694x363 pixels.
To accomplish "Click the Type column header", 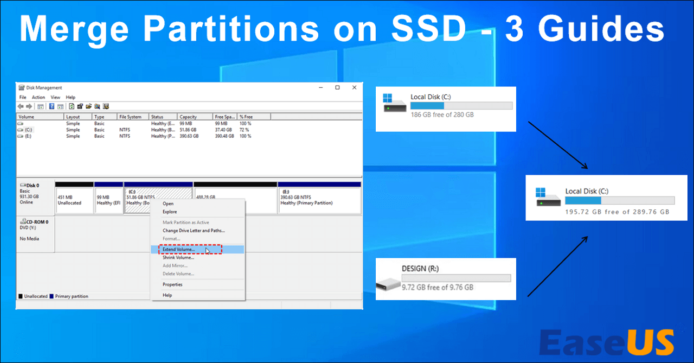I will (105, 117).
